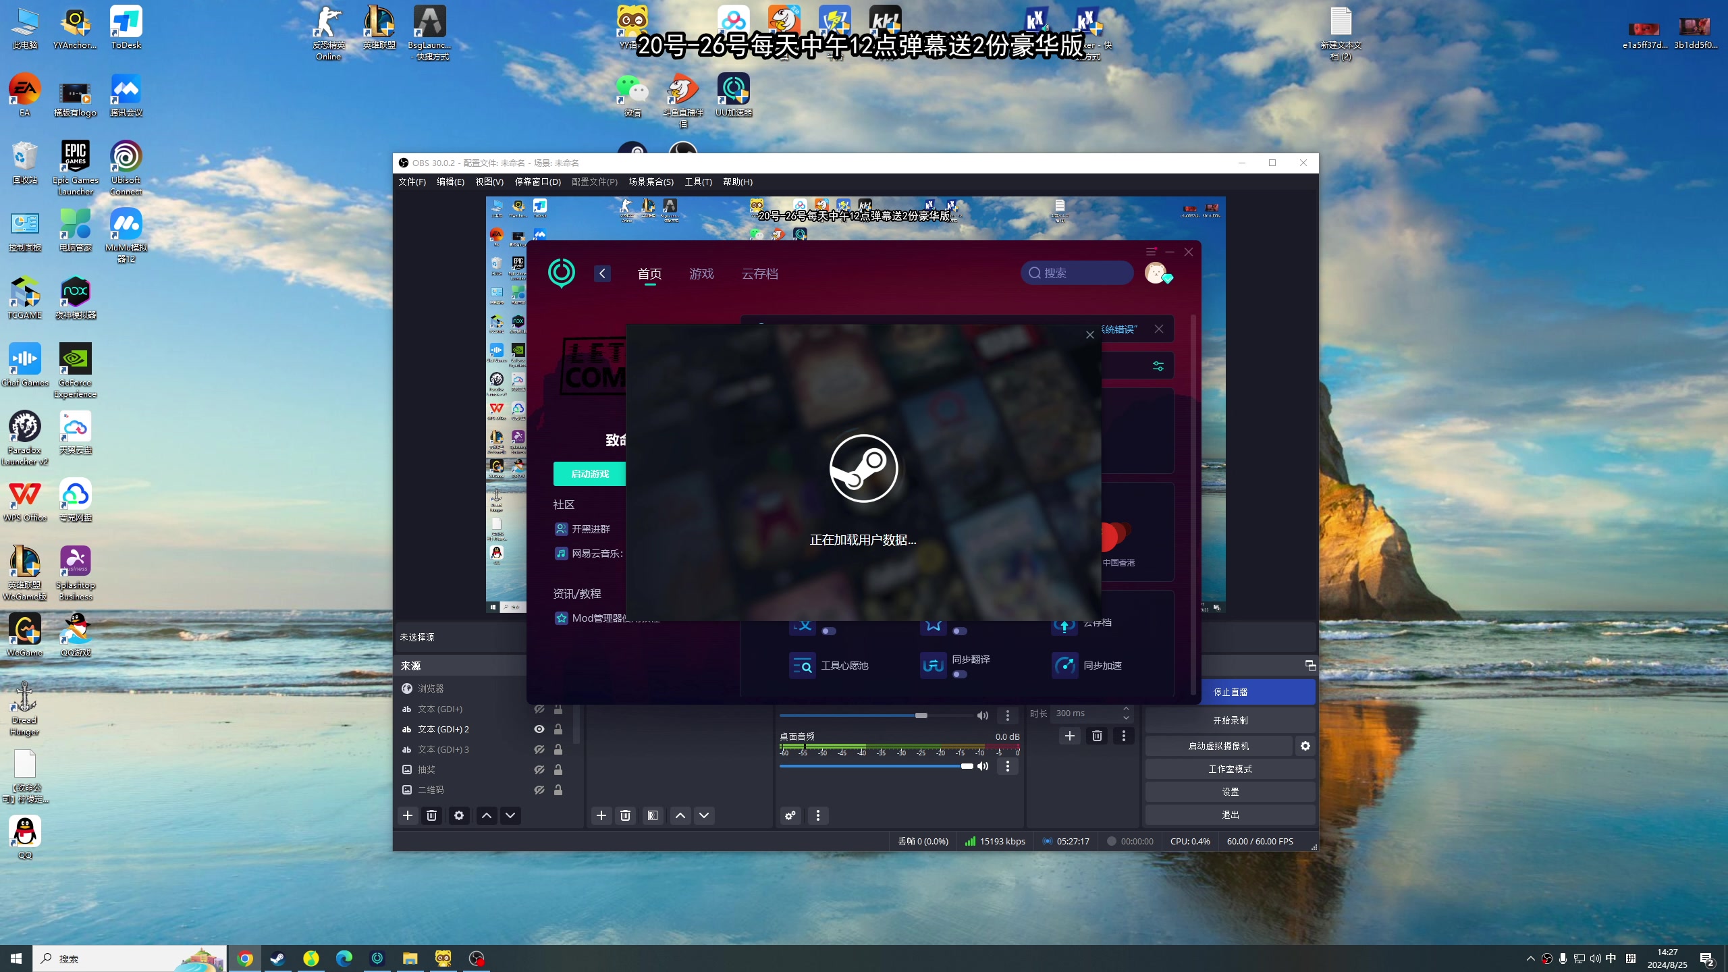Add a scene with the scenes plus icon
The height and width of the screenshot is (972, 1728).
[x=601, y=815]
